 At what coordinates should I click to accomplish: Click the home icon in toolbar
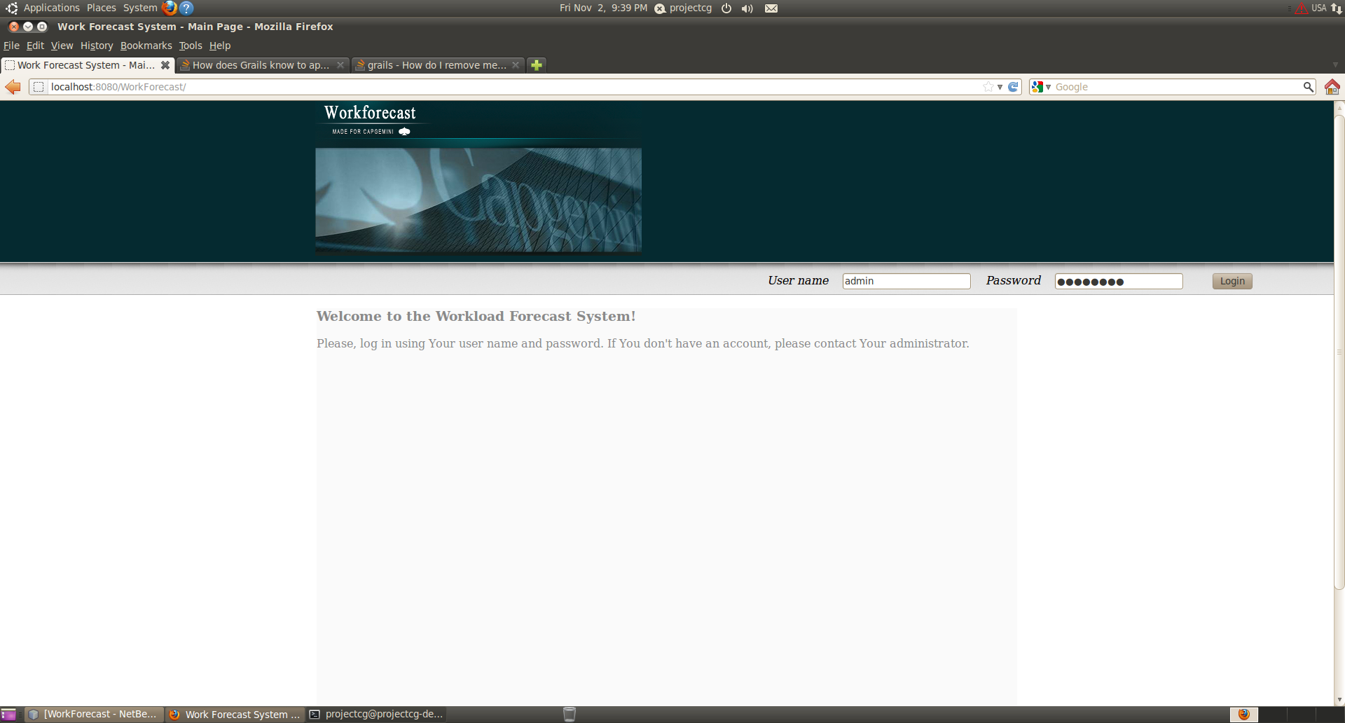(1332, 87)
